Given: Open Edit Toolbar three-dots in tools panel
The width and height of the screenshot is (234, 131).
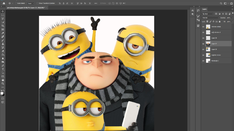Looking at the screenshot, I should [x=3, y=87].
